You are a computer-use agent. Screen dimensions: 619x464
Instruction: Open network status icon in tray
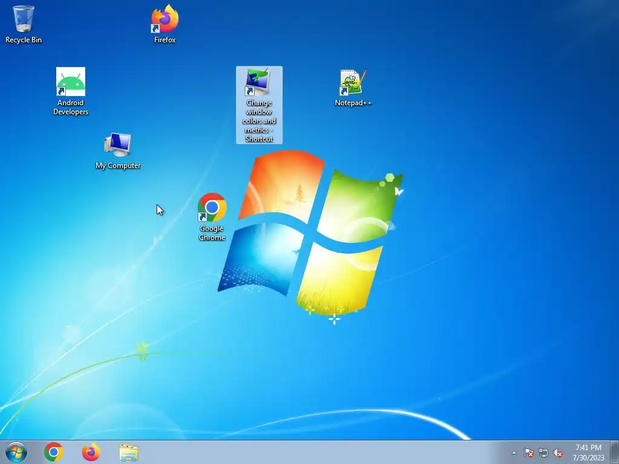543,453
